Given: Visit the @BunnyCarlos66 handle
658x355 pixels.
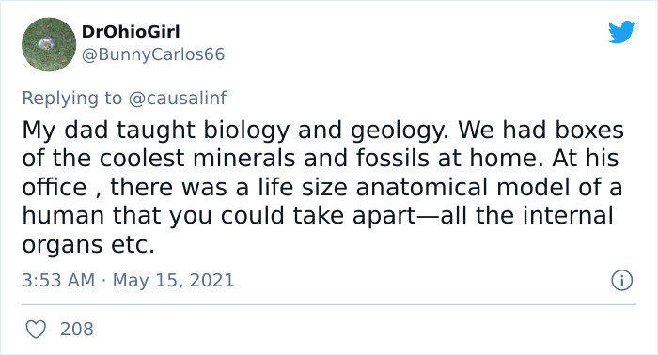Looking at the screenshot, I should pos(153,54).
